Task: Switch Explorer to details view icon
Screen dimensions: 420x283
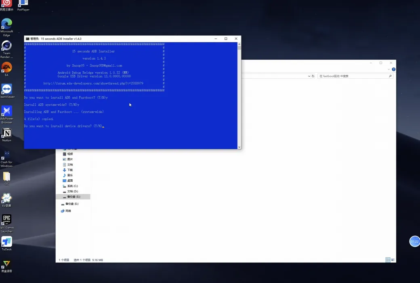Action: click(x=388, y=260)
